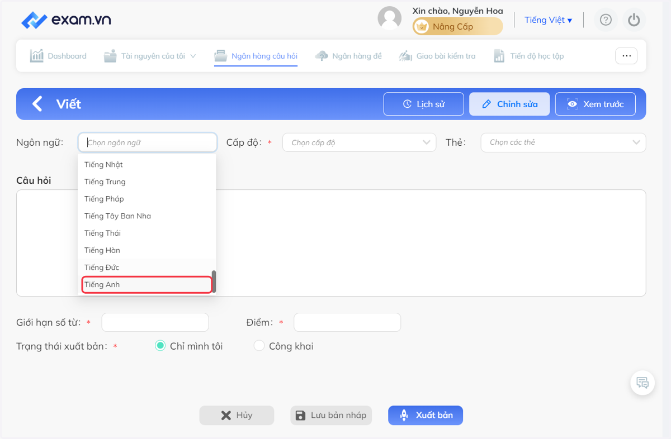Click the Lưu bản nháp button
Screen dimensions: 671x439
point(331,415)
